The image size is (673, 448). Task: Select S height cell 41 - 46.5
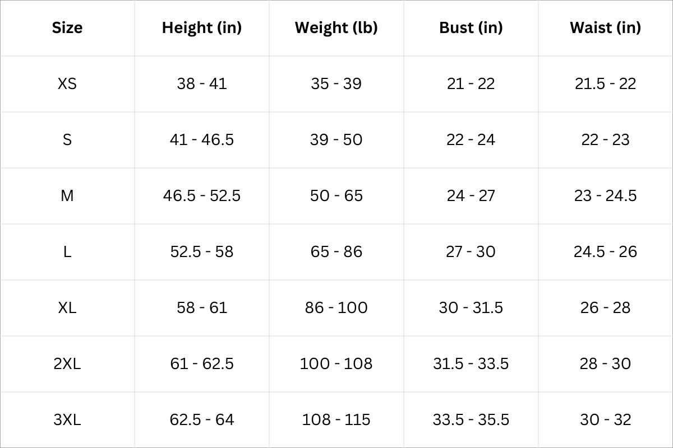pos(202,139)
